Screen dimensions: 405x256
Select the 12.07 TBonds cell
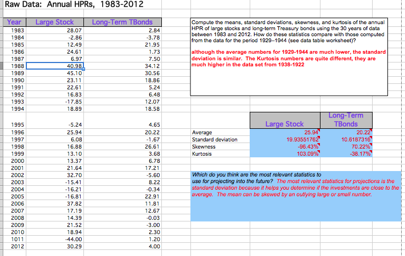coord(122,102)
